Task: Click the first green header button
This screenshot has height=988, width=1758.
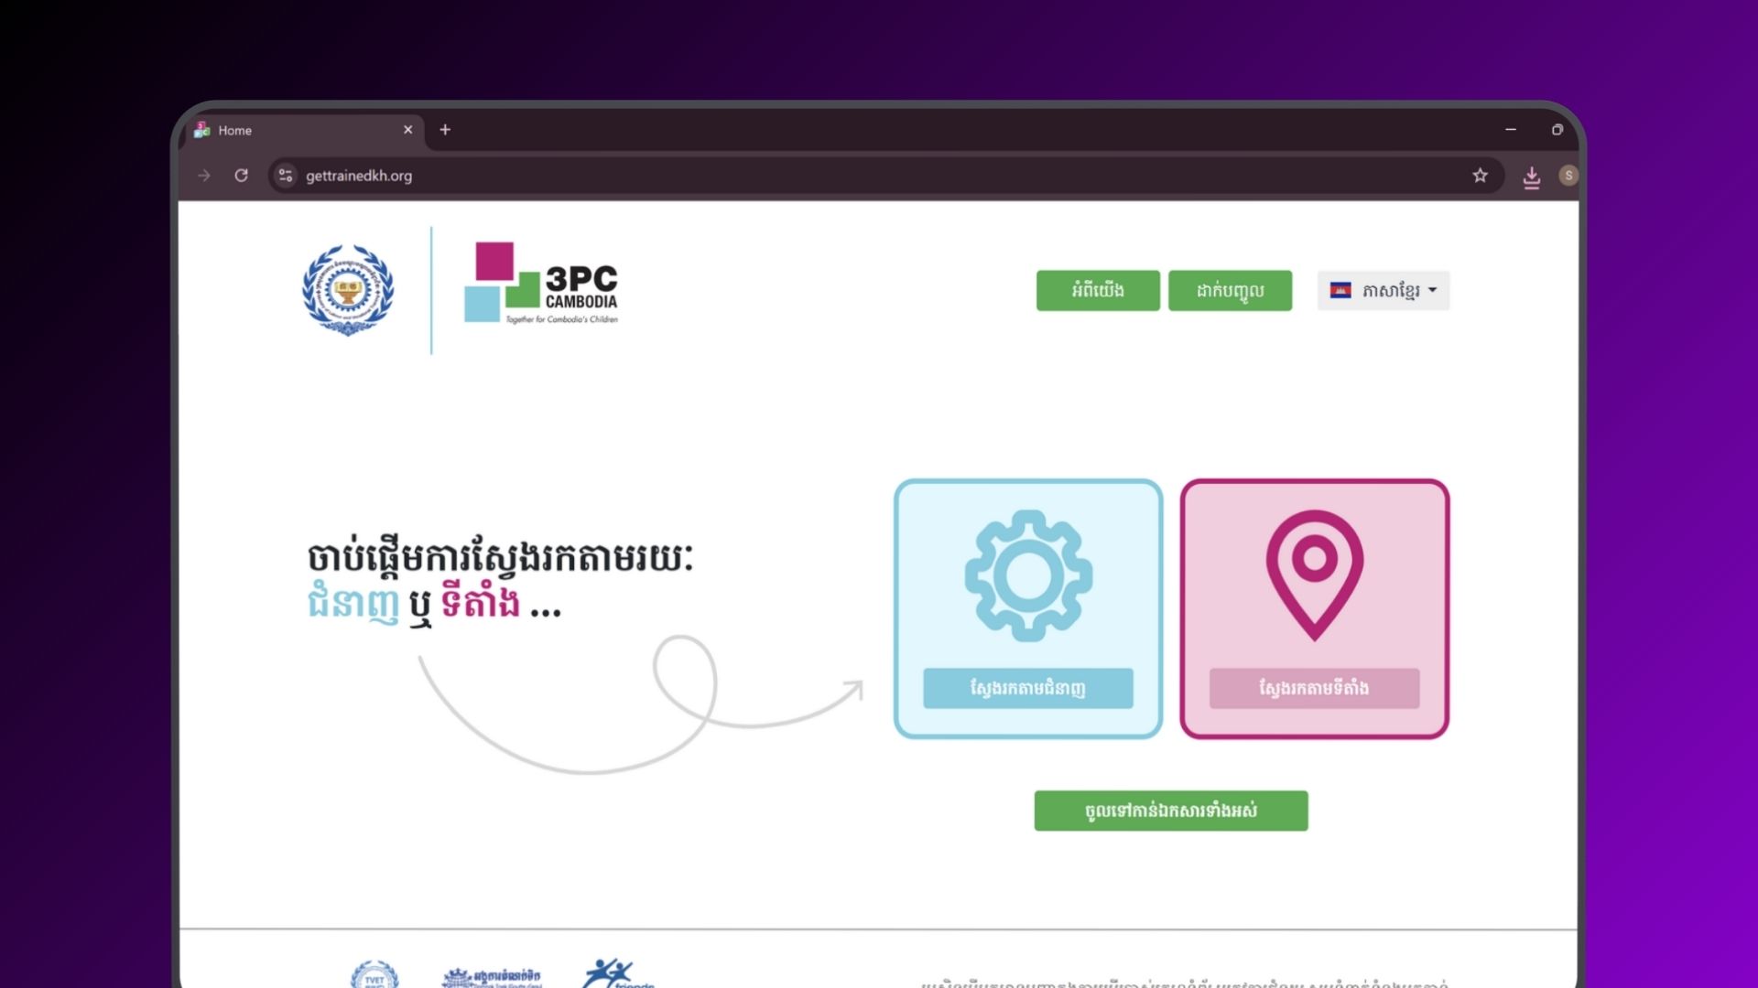Action: [x=1098, y=291]
